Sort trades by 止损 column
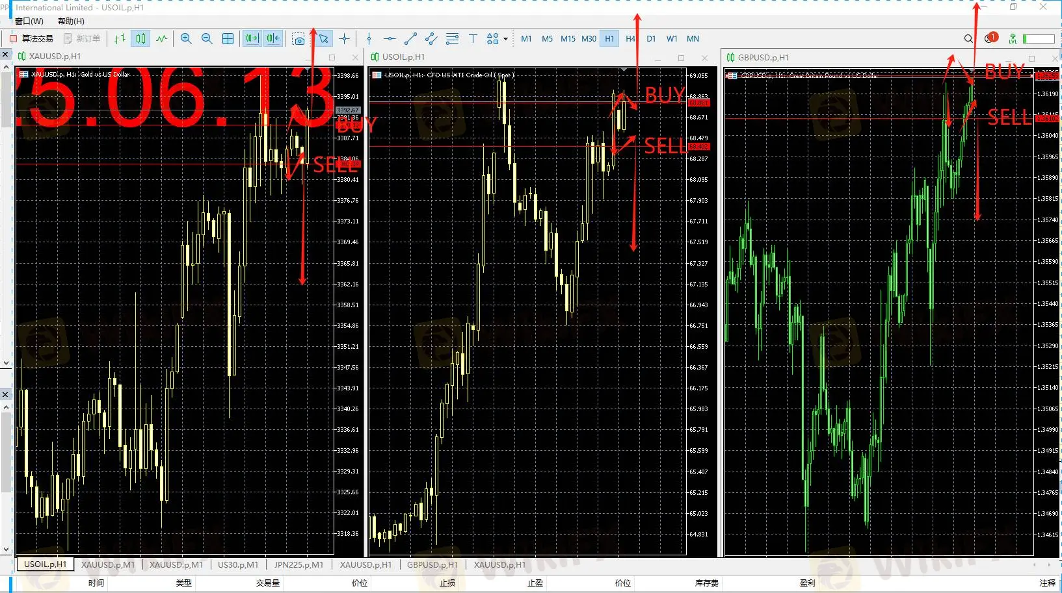This screenshot has width=1062, height=593. pyautogui.click(x=447, y=583)
